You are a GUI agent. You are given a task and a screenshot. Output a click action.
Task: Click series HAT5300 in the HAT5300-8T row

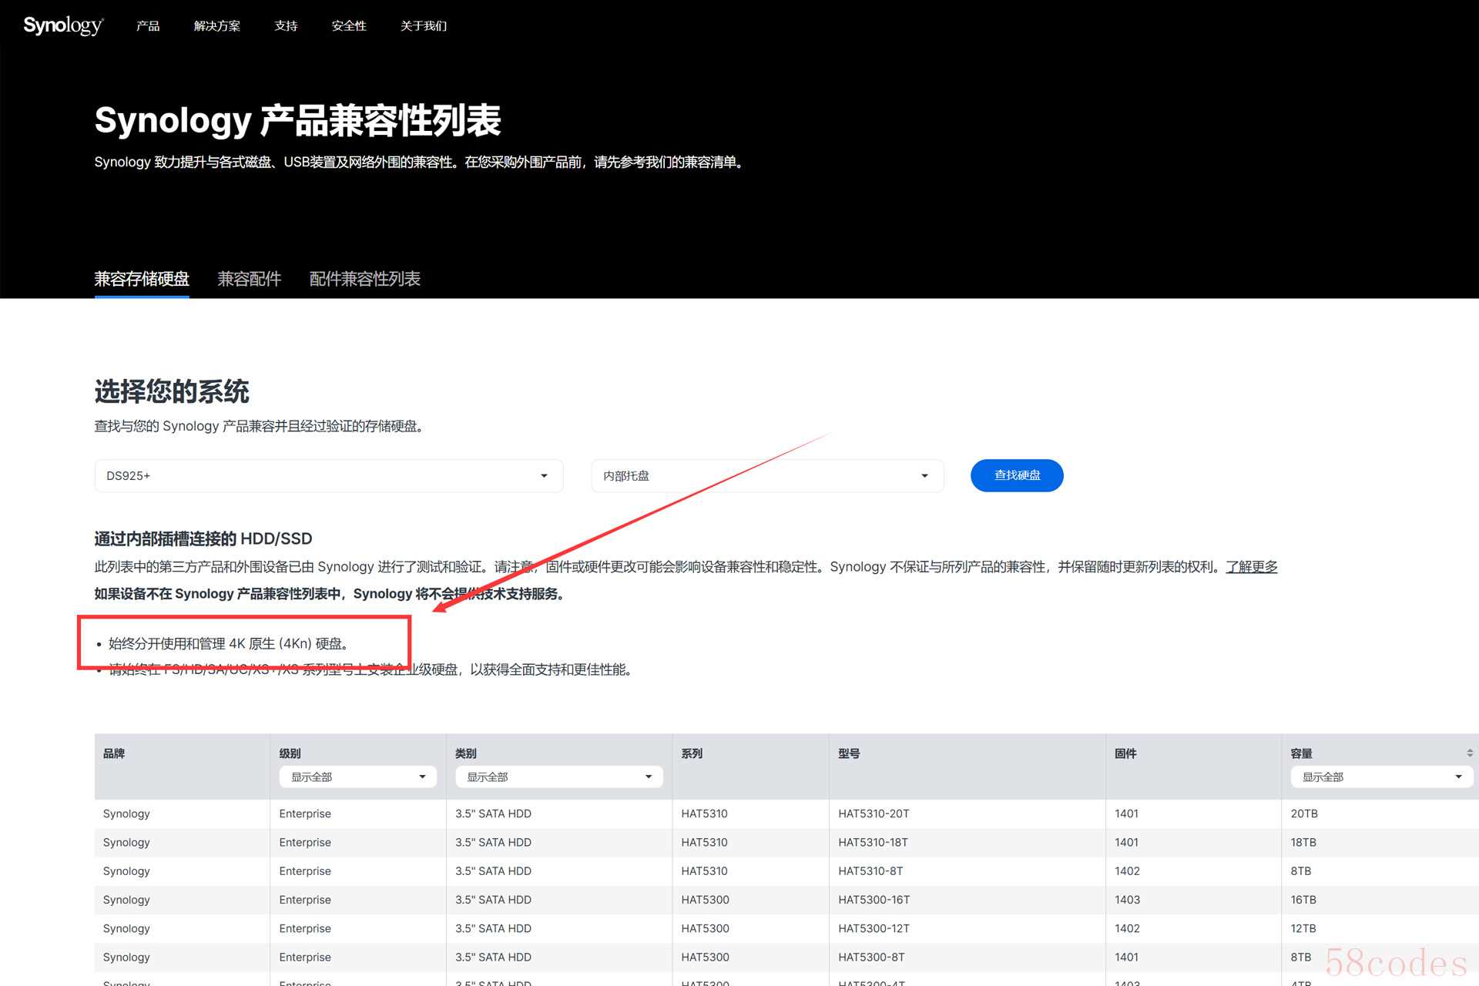coord(705,957)
